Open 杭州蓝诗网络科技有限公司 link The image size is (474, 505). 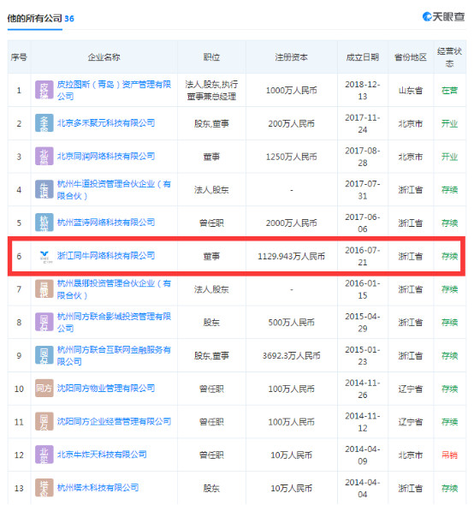click(x=106, y=223)
